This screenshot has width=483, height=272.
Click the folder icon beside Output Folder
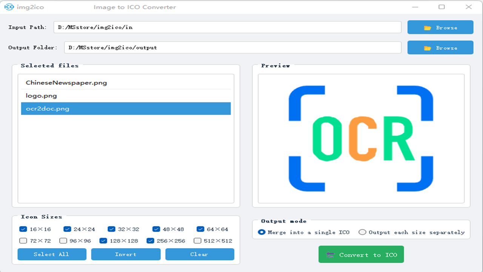point(428,48)
